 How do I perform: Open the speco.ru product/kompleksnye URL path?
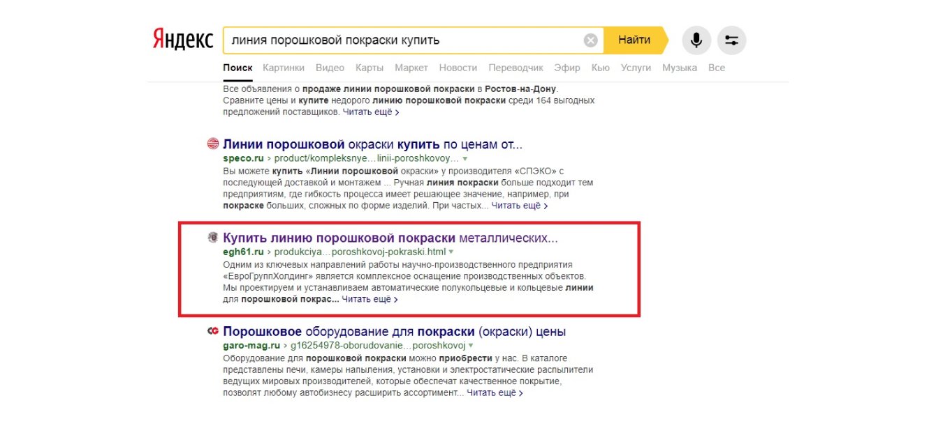tap(367, 158)
